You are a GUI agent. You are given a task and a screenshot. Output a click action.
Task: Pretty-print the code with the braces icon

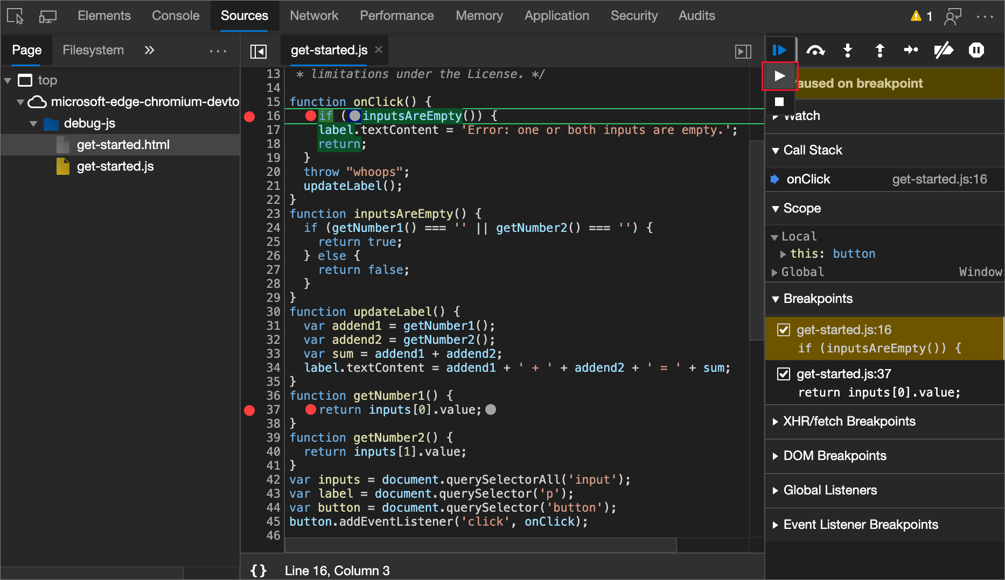(x=258, y=570)
